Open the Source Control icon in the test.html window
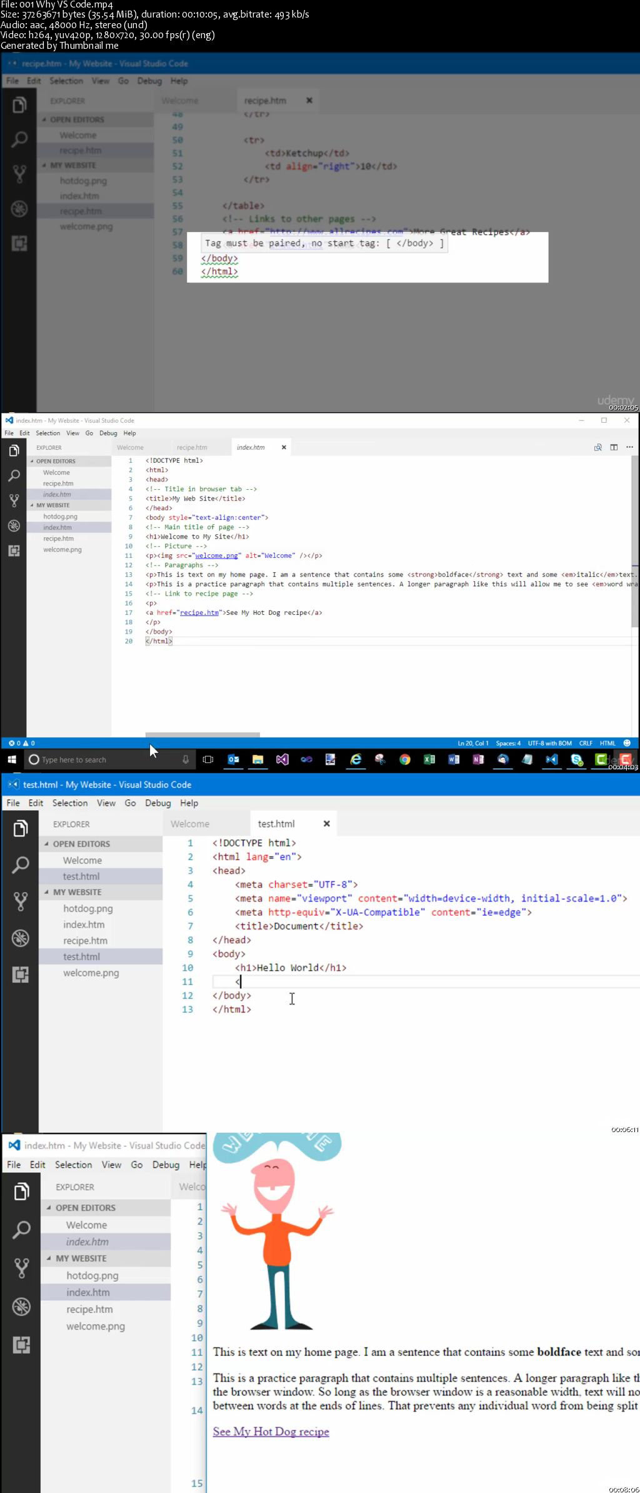 (x=21, y=901)
